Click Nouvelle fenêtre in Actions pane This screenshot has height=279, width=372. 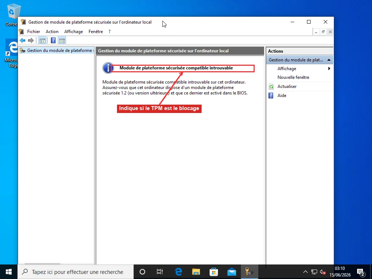click(293, 77)
